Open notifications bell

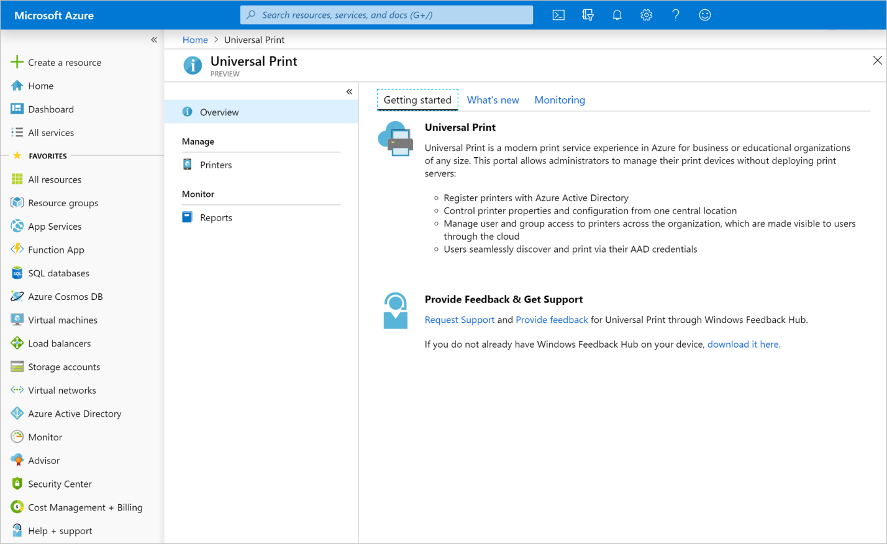[617, 15]
